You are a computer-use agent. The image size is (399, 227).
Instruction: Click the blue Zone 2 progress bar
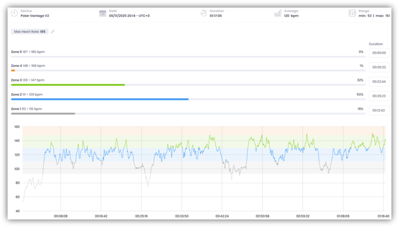coord(100,99)
